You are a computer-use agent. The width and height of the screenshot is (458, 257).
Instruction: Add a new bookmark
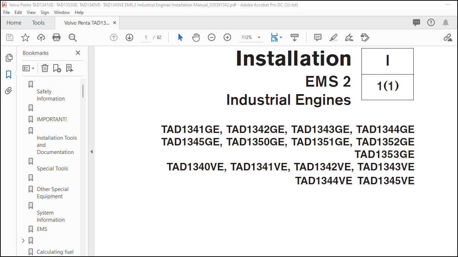pos(57,68)
